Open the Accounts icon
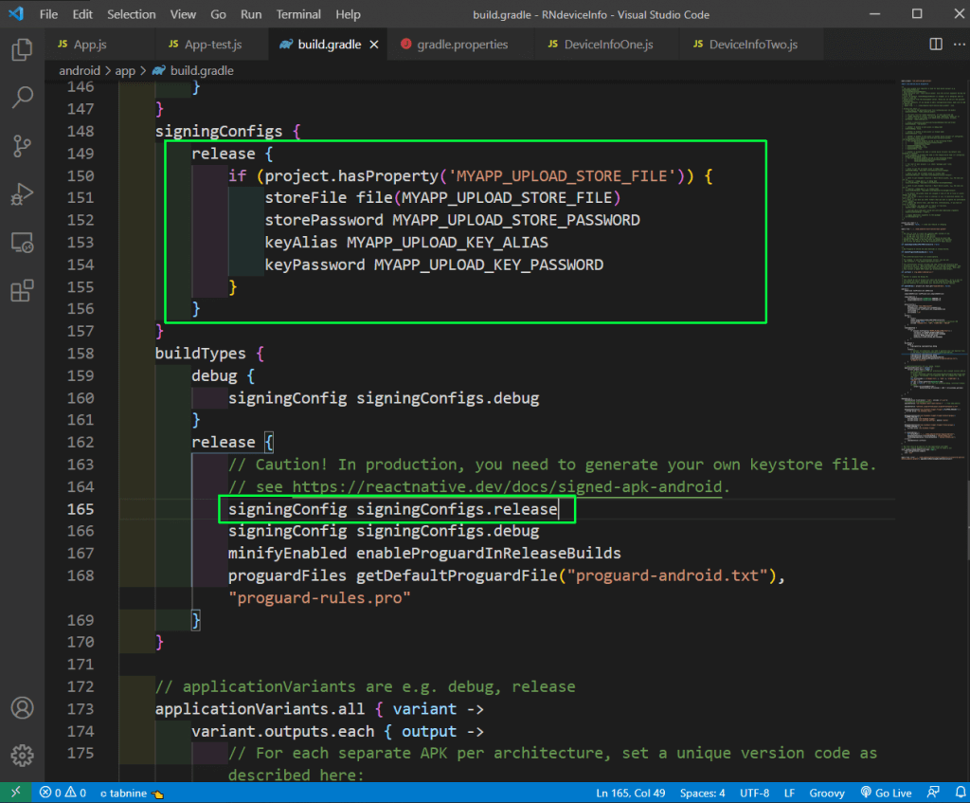The image size is (970, 803). coord(21,708)
